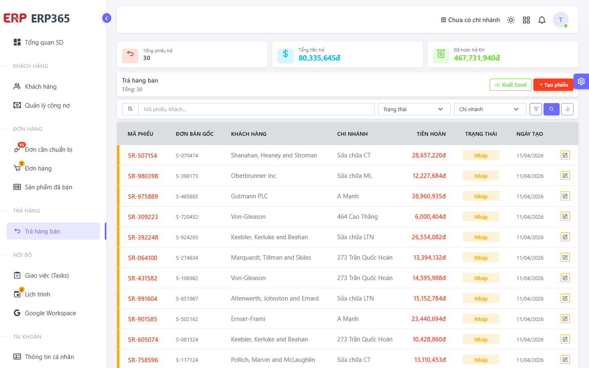The width and height of the screenshot is (589, 368).
Task: Select Google Workspace in sidebar
Action: pos(50,313)
